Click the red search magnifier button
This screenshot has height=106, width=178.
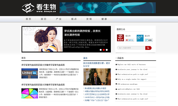click(148, 48)
